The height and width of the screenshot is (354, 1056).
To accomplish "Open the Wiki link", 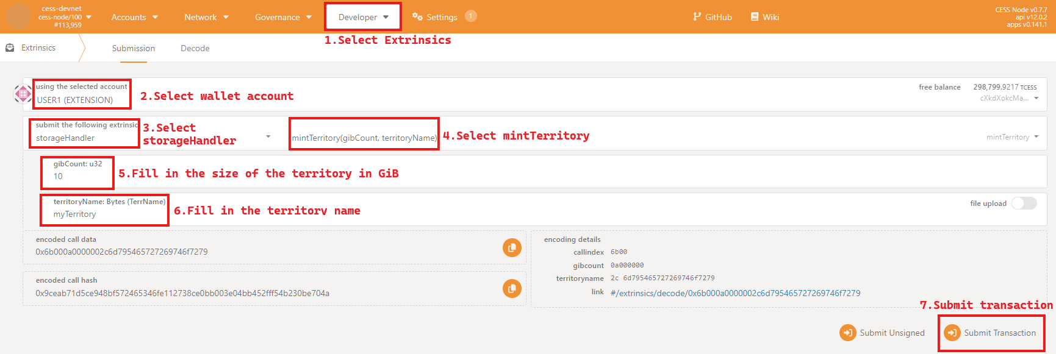I will click(x=765, y=17).
